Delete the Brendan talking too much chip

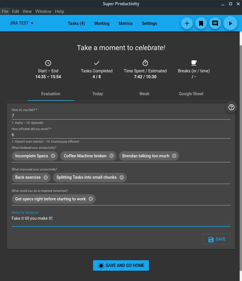[174, 156]
